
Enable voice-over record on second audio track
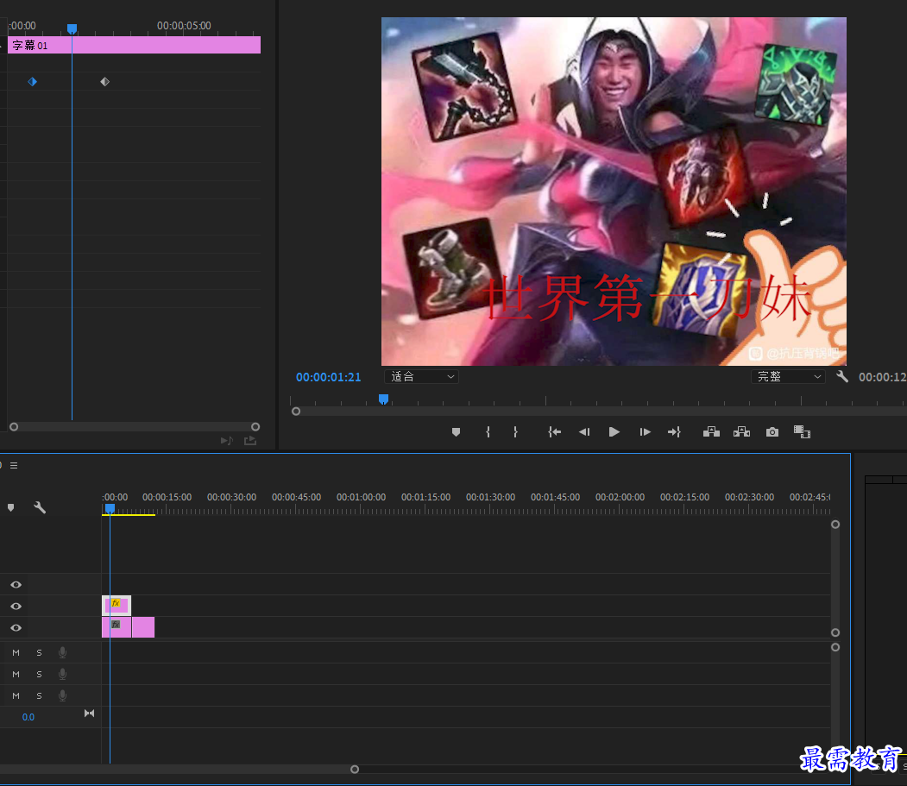62,675
